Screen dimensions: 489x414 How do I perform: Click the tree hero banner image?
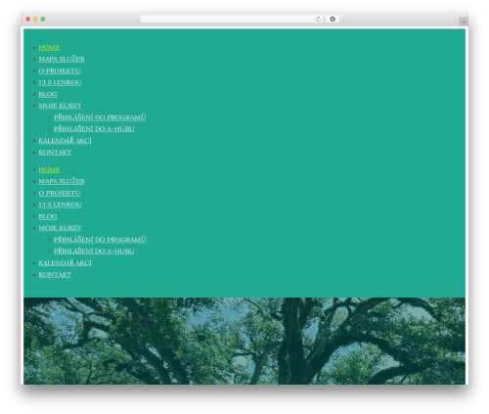tap(244, 341)
